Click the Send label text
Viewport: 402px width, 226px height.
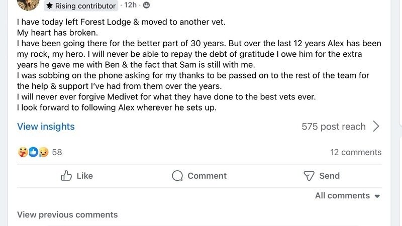click(x=329, y=176)
